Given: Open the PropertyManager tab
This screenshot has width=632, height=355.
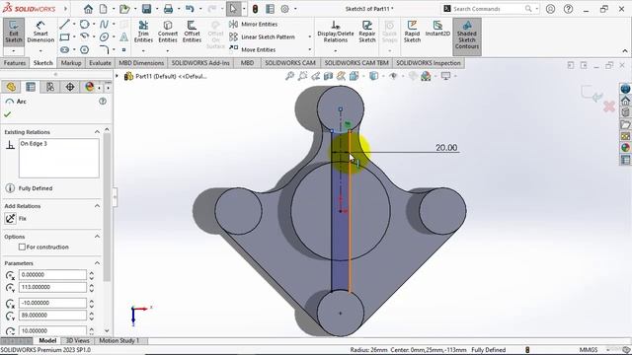Looking at the screenshot, I should 31,87.
